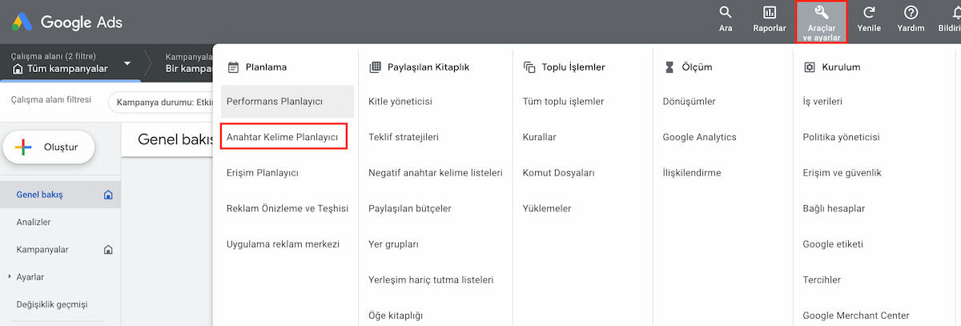Open Araçlar ve ayarlar wrench menu

820,22
